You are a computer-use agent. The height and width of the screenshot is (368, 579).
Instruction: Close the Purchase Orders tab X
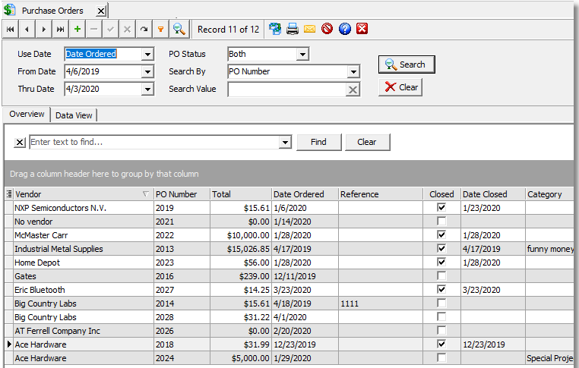point(101,11)
